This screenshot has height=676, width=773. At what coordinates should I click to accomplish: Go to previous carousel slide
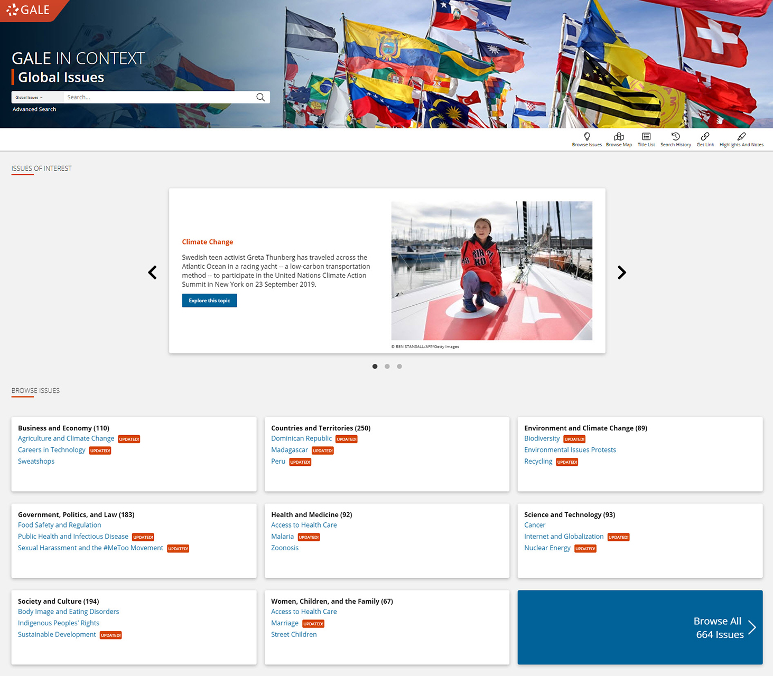152,273
